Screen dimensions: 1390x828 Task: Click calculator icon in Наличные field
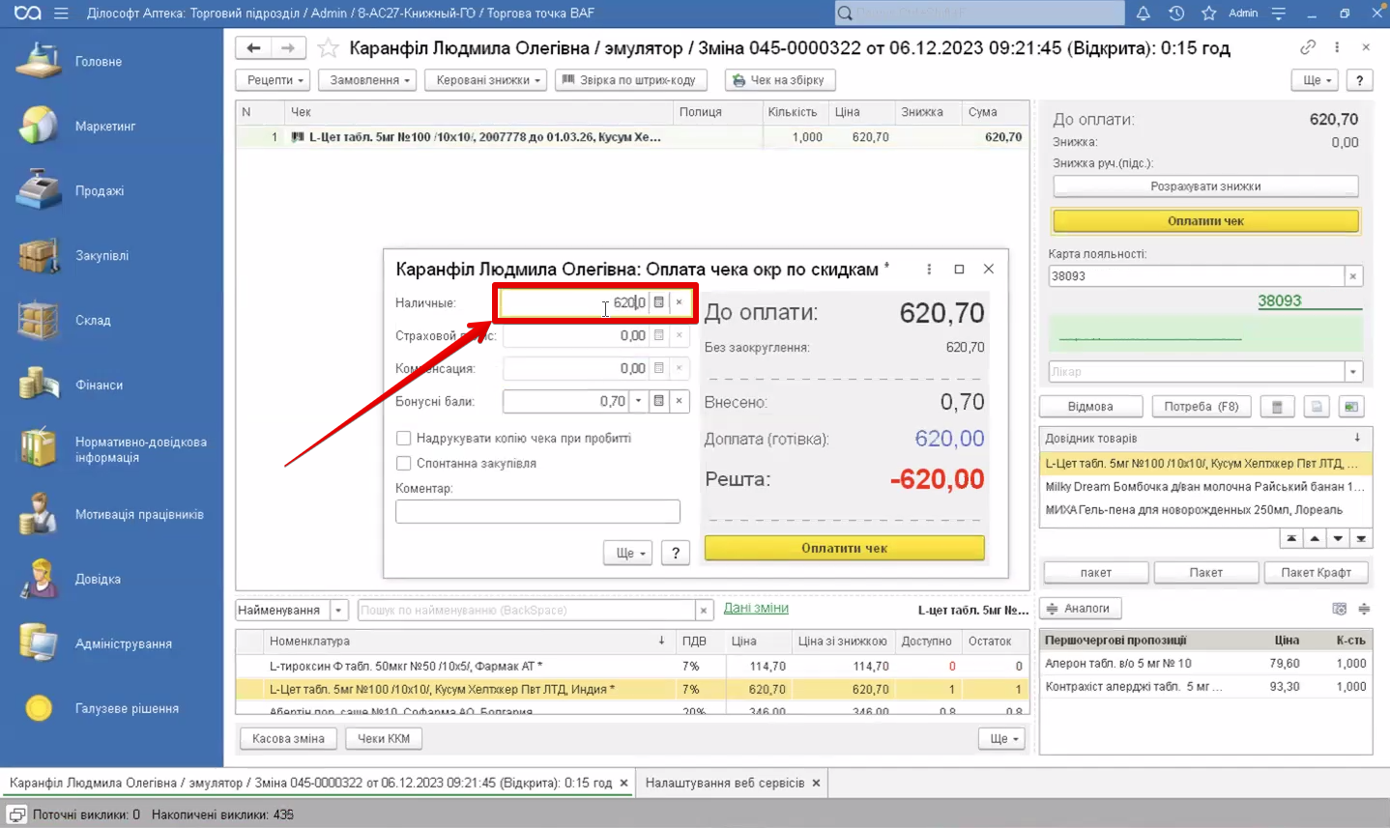pyautogui.click(x=659, y=302)
